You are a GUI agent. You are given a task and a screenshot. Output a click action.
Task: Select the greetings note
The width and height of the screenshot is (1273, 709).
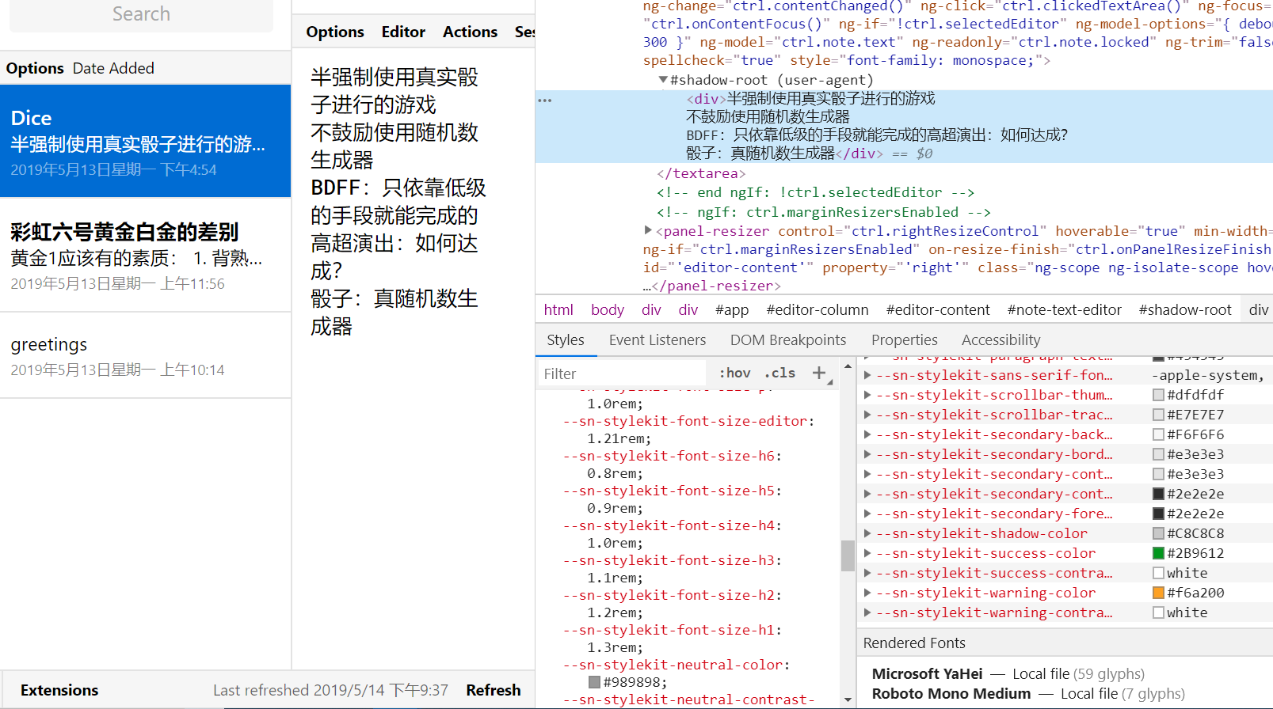click(x=145, y=355)
